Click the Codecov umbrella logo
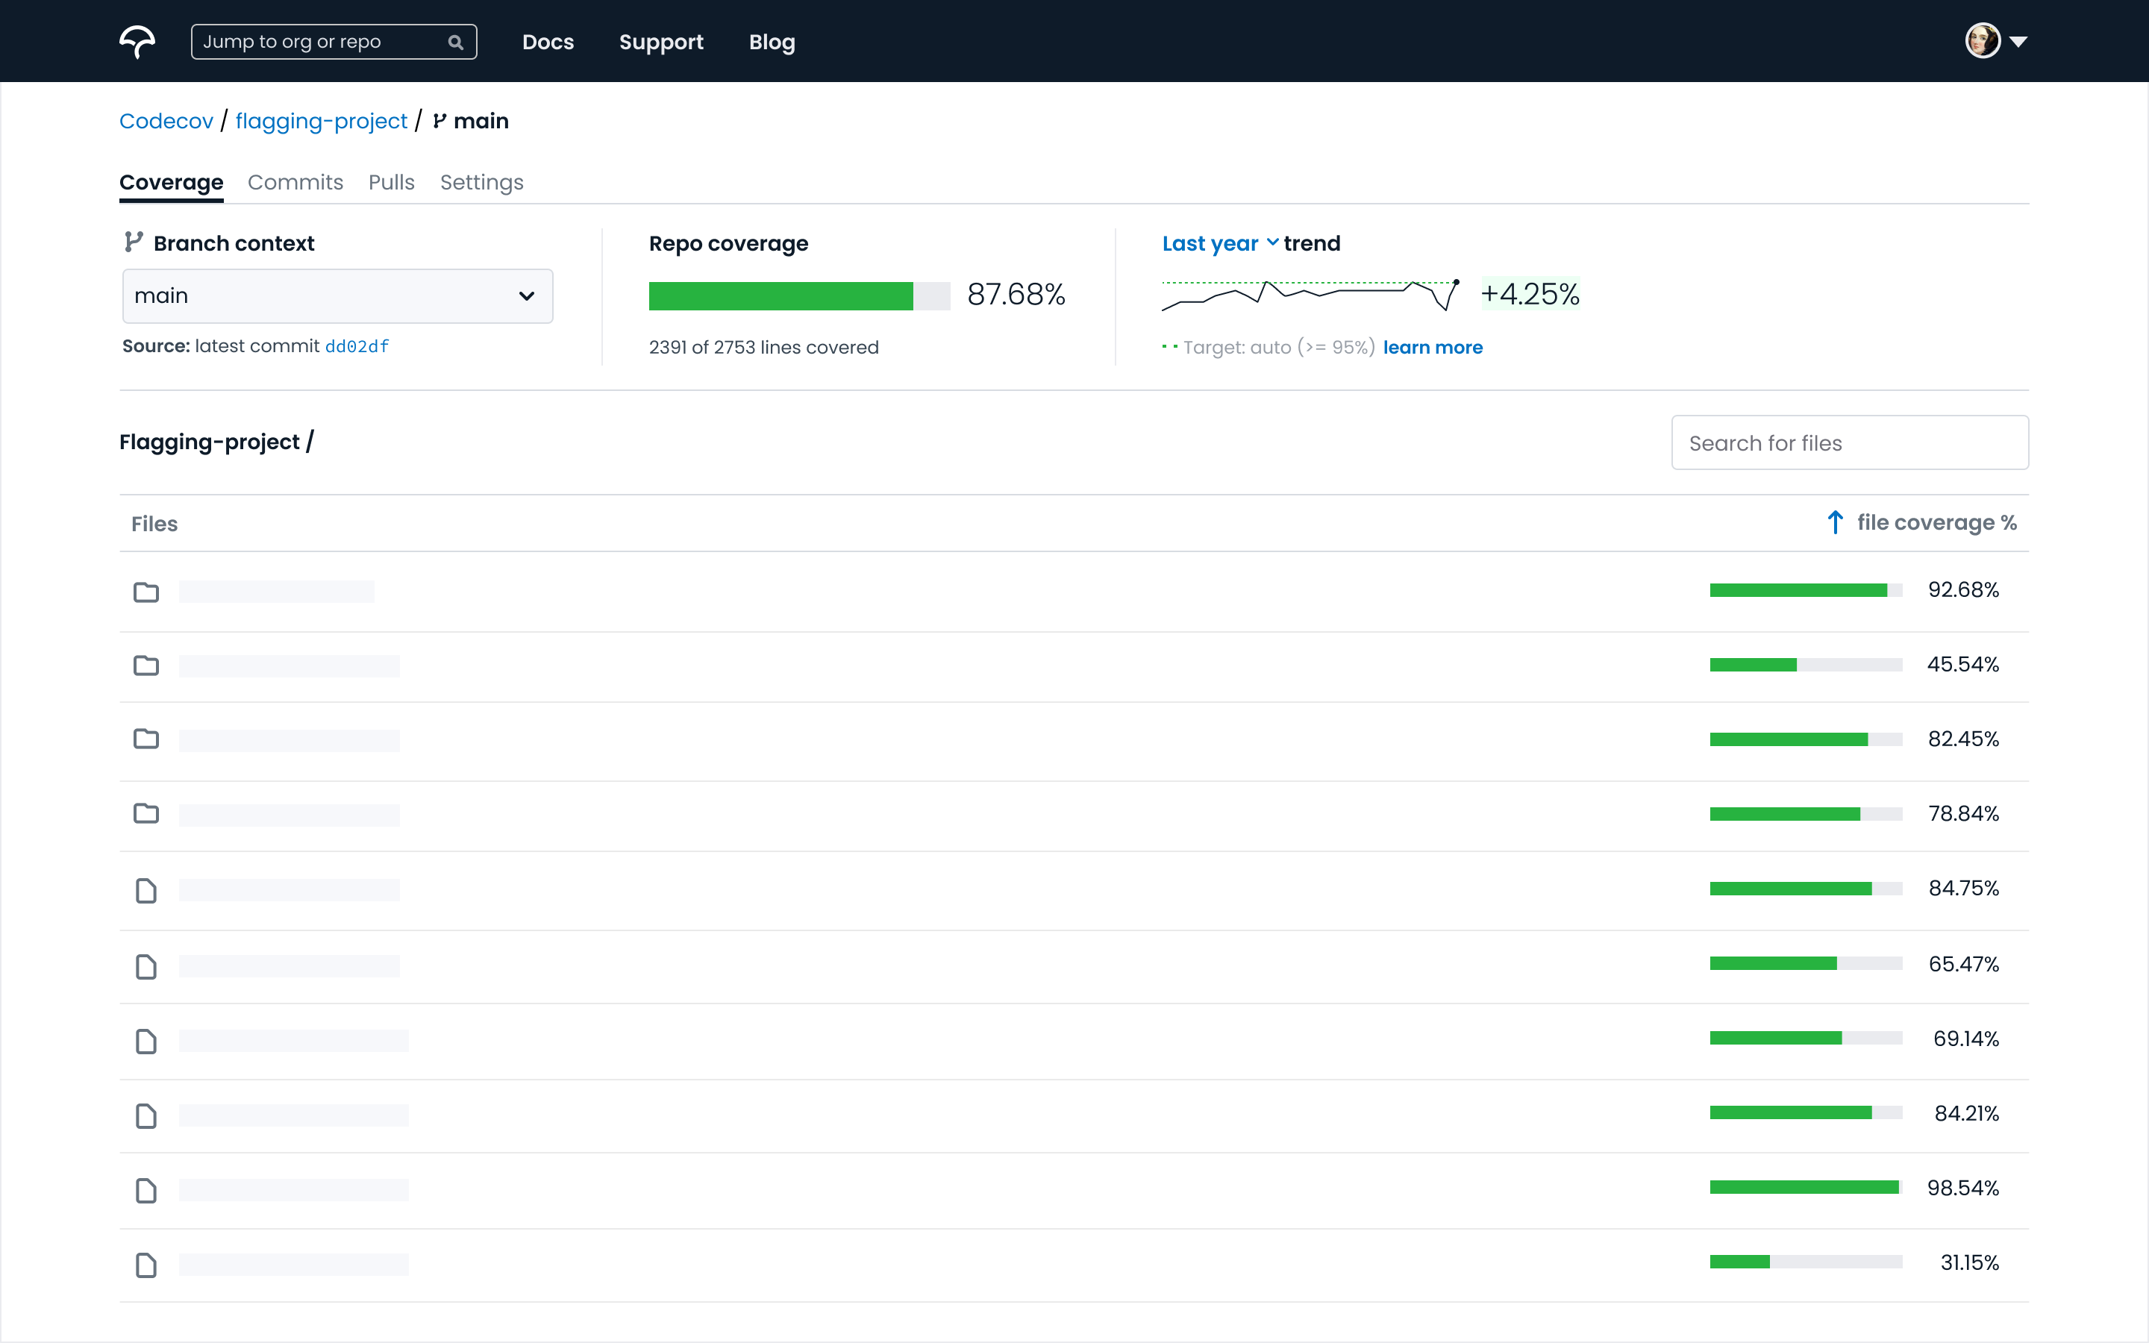Screen dimensions: 2149x1343 coord(137,42)
